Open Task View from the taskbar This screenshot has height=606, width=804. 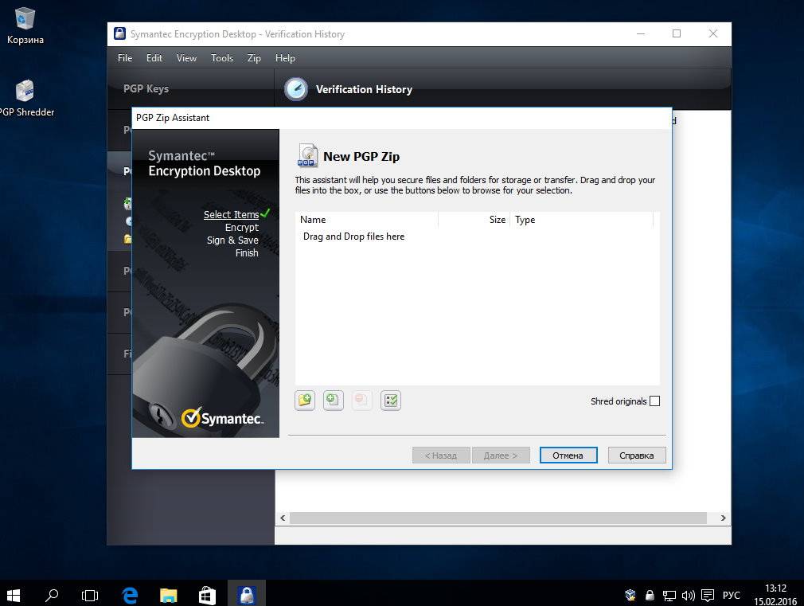tap(90, 595)
